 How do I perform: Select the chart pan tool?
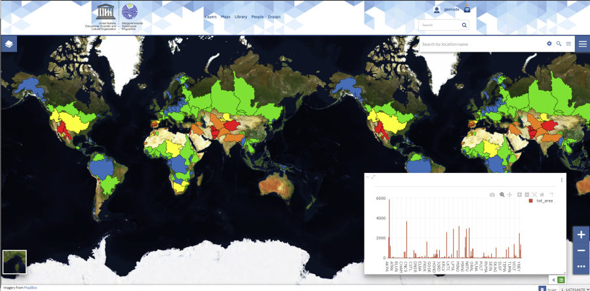click(510, 195)
